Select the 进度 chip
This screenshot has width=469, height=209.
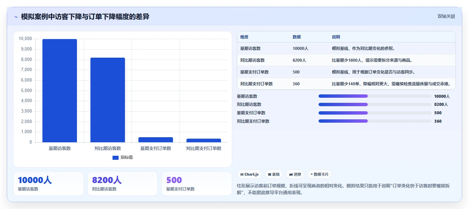coord(295,174)
